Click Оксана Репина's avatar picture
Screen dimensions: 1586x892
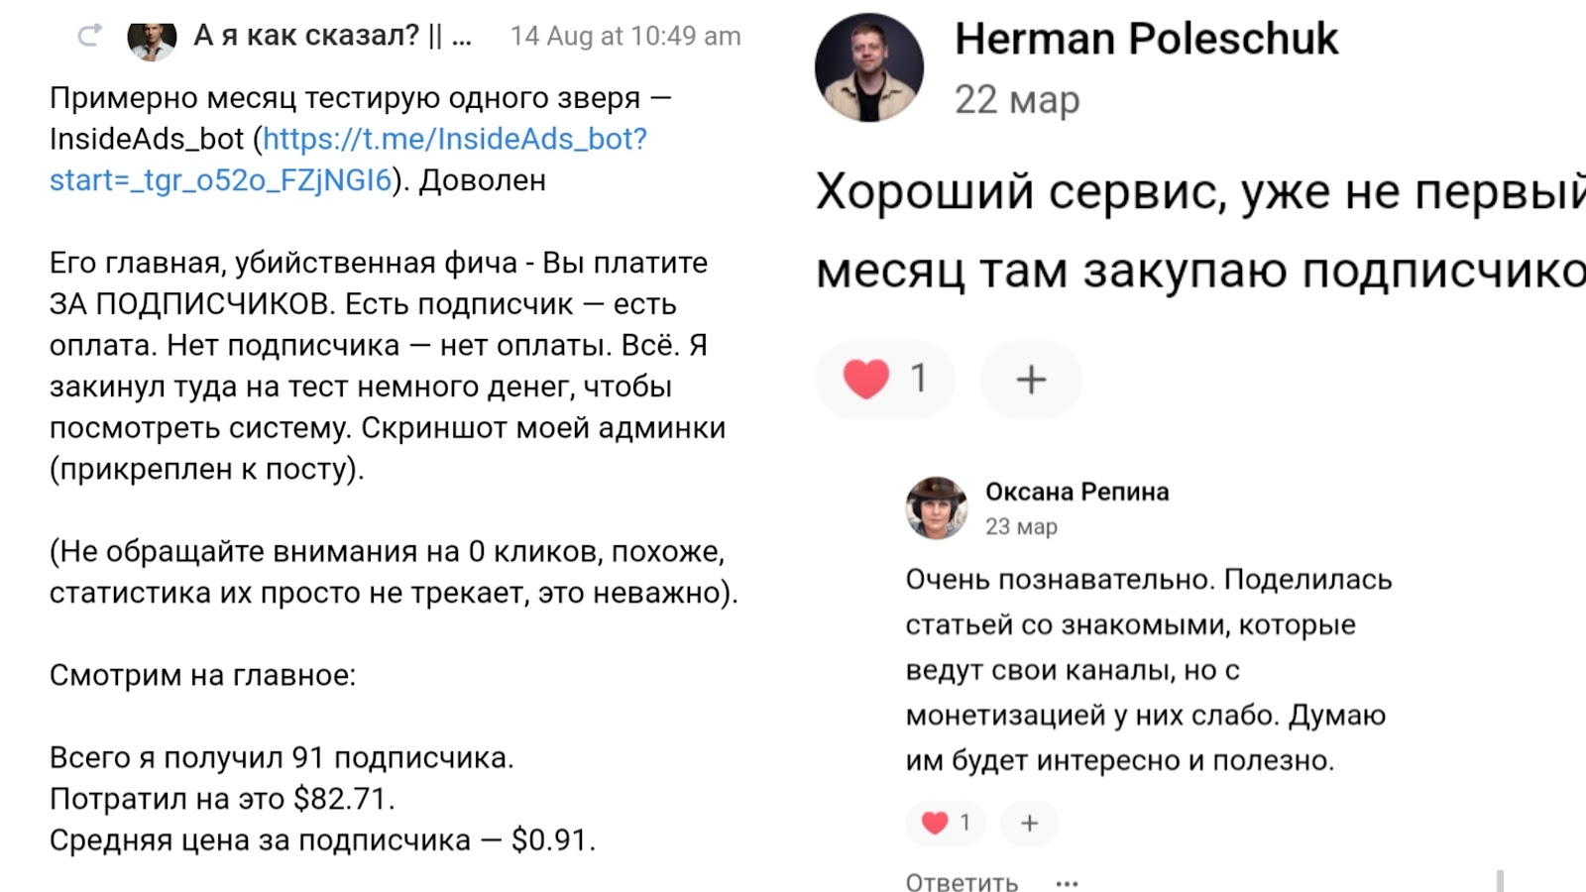tap(936, 507)
